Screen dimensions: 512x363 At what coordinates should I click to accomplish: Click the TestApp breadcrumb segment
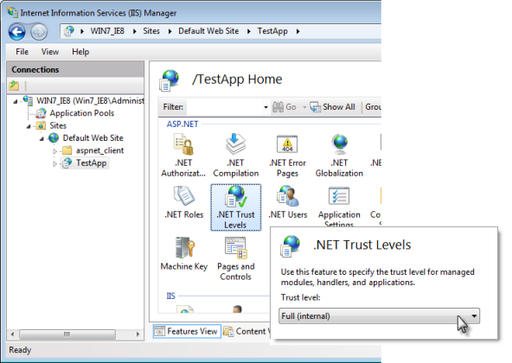[x=272, y=31]
